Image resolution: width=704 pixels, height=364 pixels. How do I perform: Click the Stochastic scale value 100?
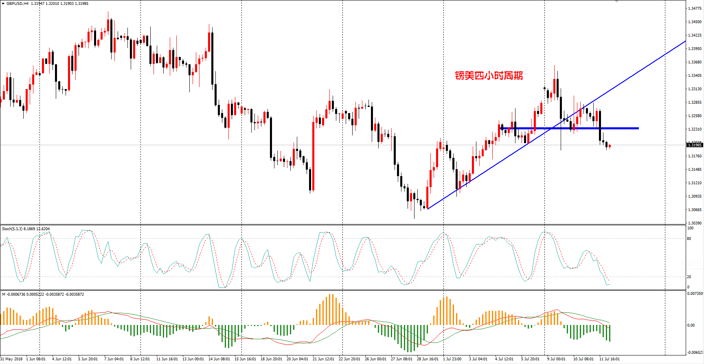tap(690, 228)
